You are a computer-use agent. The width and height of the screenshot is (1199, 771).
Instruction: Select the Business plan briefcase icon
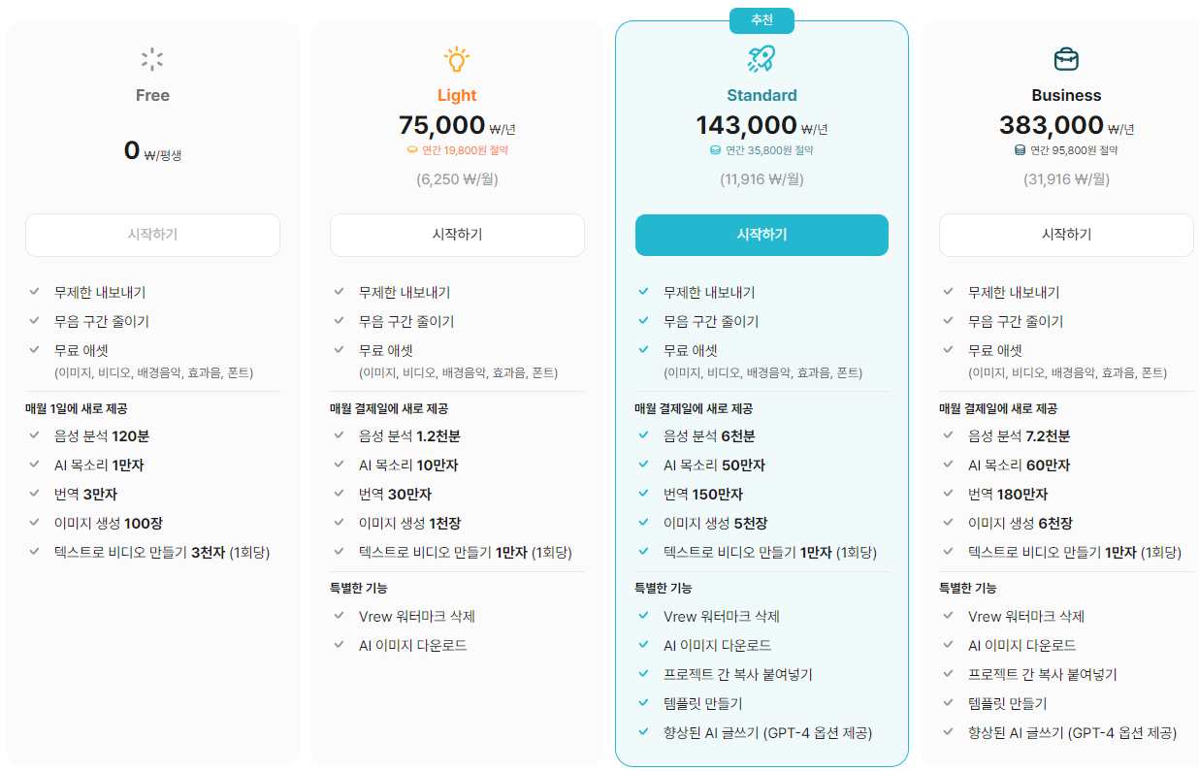pos(1066,58)
